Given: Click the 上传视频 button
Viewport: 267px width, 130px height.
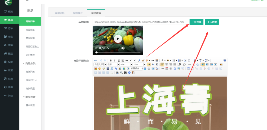Looking at the screenshot, I should [197, 22].
